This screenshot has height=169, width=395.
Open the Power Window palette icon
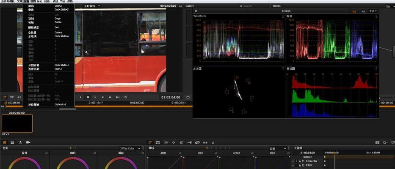click(166, 142)
